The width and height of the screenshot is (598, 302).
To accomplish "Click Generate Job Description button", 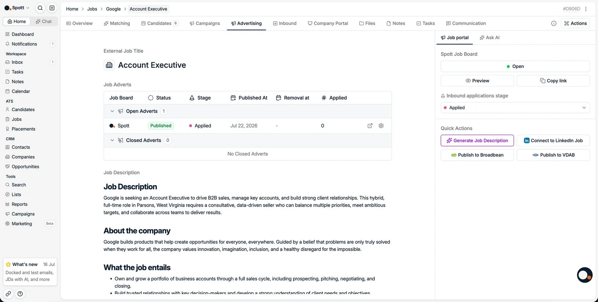I will pos(477,140).
